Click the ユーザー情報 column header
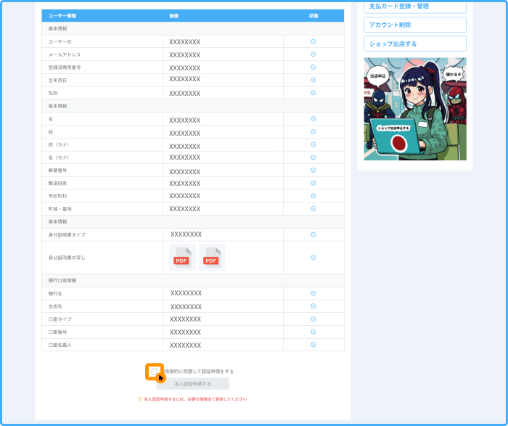 [x=62, y=15]
